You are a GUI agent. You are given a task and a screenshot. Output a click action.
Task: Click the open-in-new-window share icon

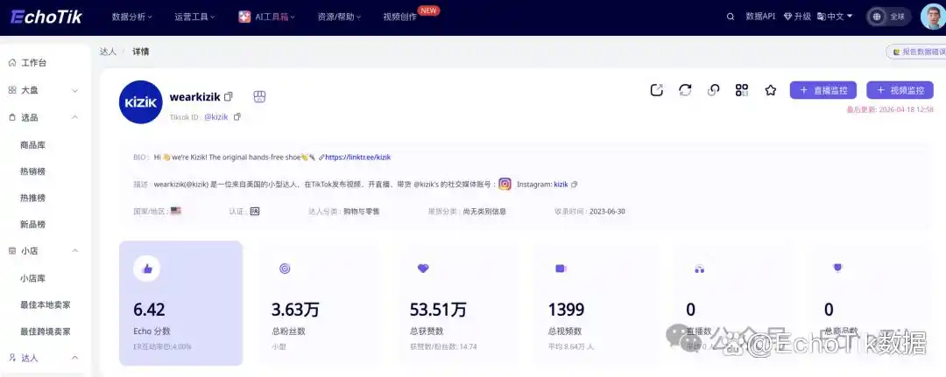[x=657, y=90]
